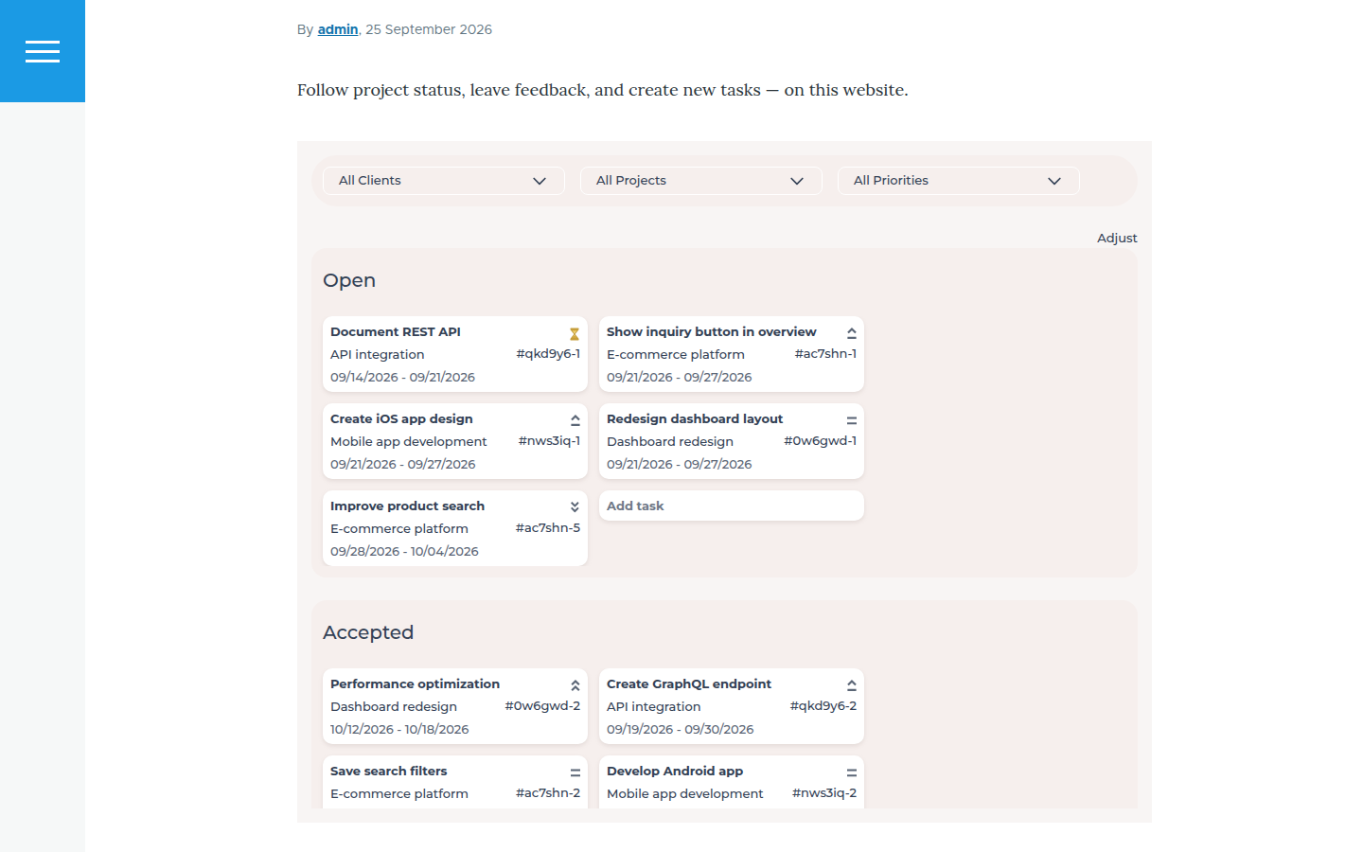This screenshot has width=1363, height=852.
Task: Click task ID #nws3iq-1
Action: [549, 440]
